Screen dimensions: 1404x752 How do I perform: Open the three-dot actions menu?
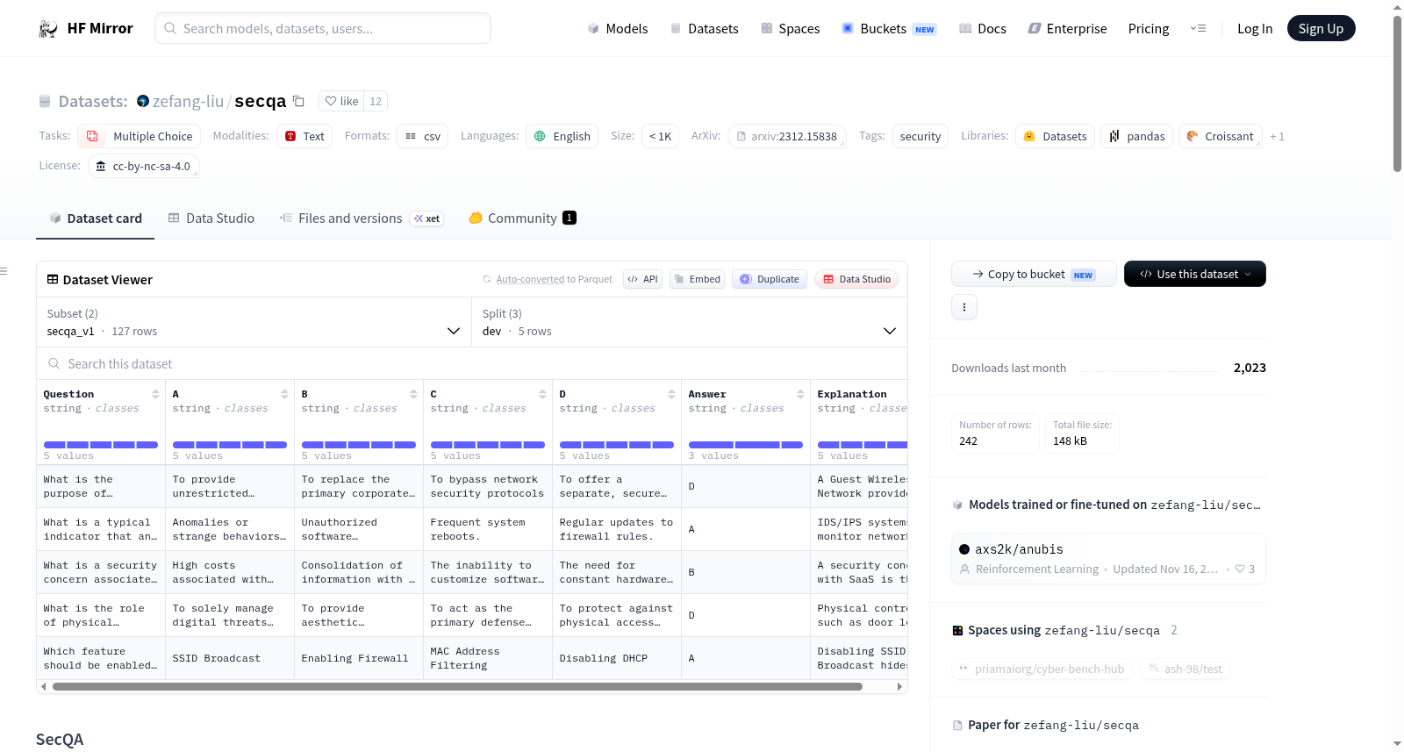[964, 307]
